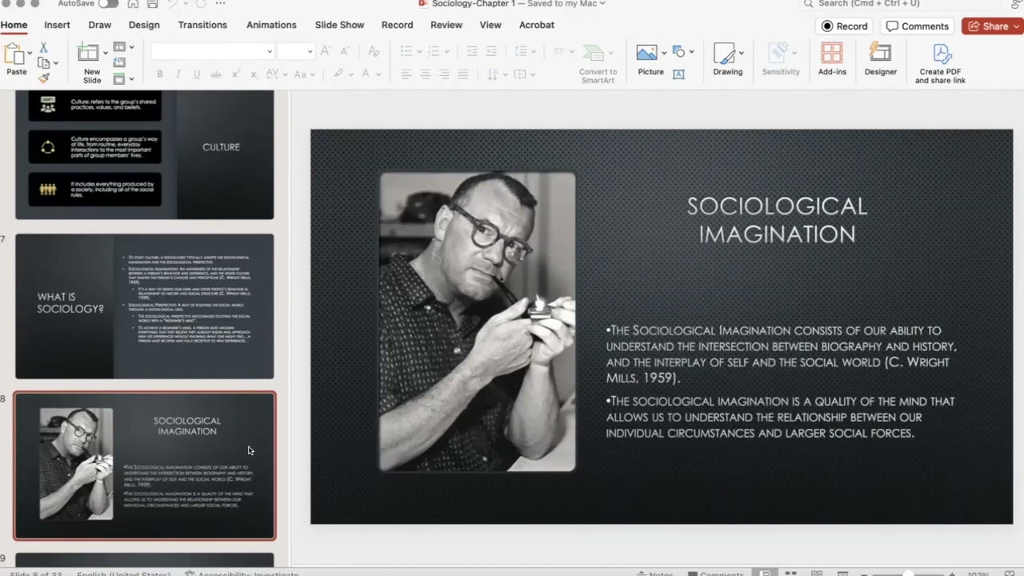This screenshot has height=576, width=1024.
Task: Open the Slide Show tab
Action: tap(339, 25)
